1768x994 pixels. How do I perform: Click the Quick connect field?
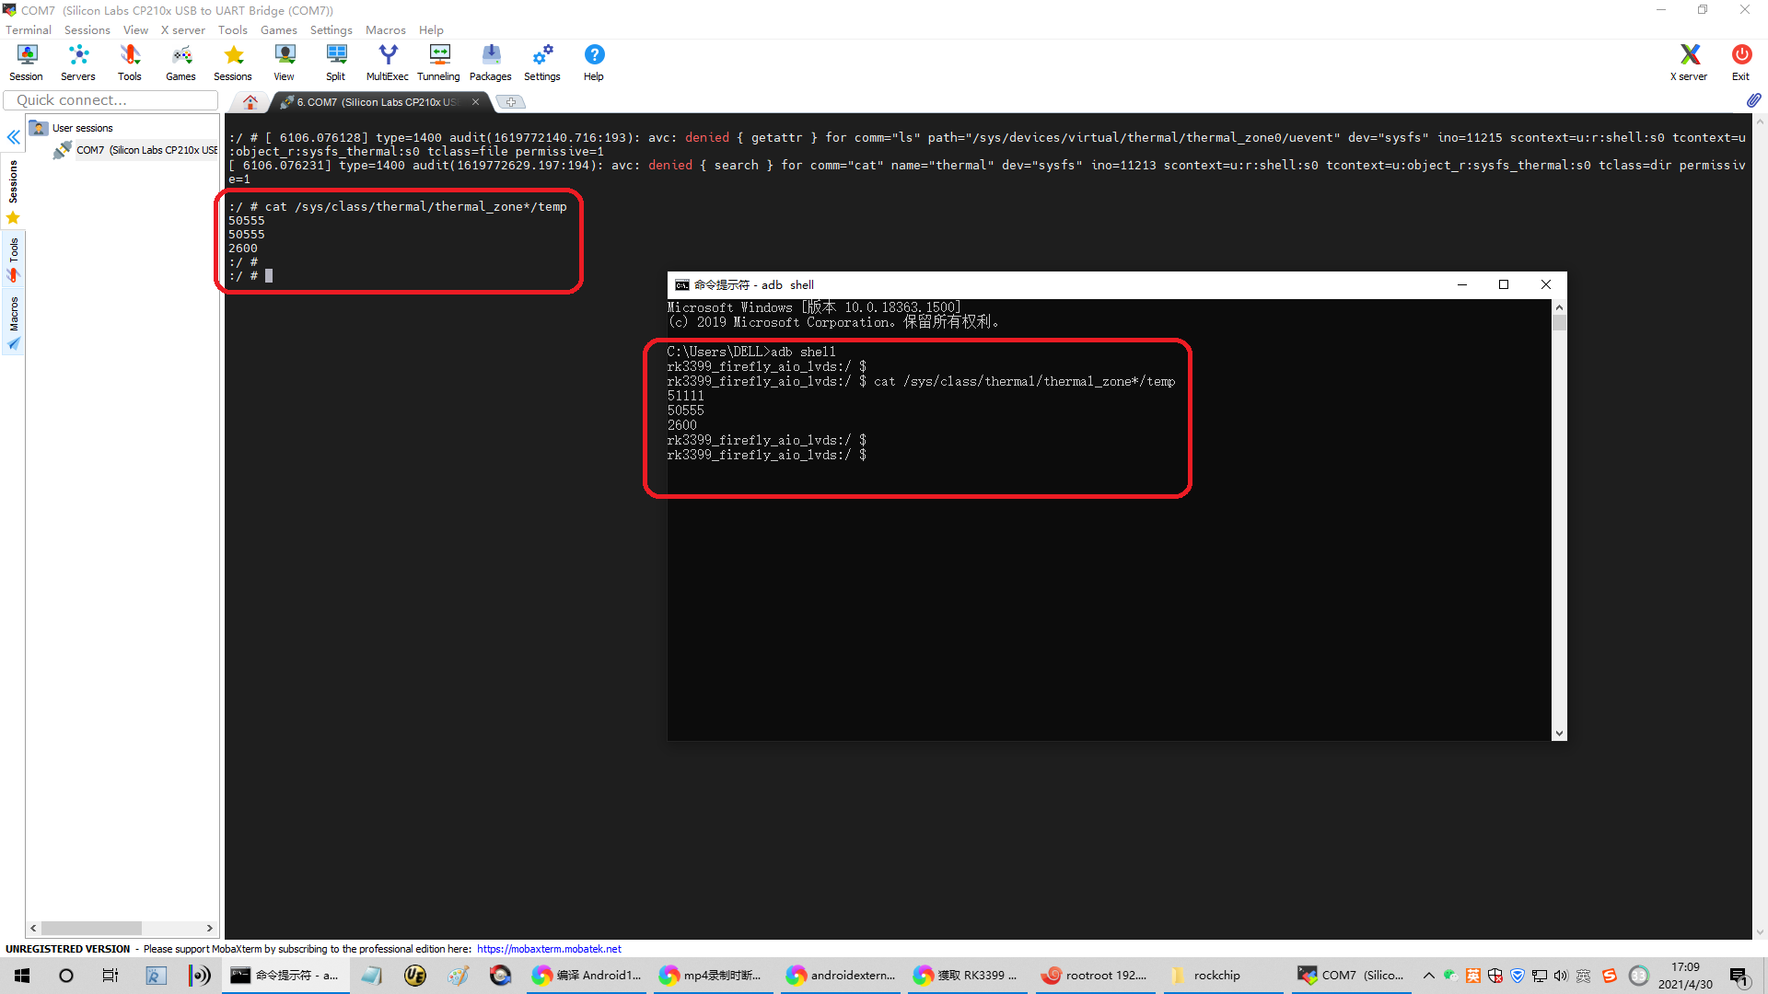(110, 100)
